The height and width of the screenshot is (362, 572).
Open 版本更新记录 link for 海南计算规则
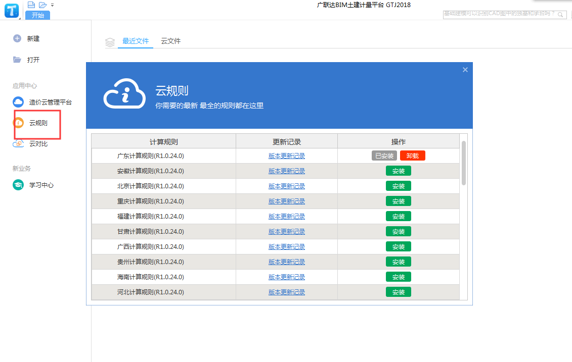(287, 277)
